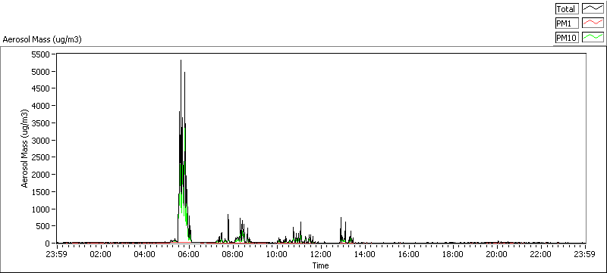Click the 10:00 time axis label
Image resolution: width=607 pixels, height=273 pixels.
click(277, 254)
